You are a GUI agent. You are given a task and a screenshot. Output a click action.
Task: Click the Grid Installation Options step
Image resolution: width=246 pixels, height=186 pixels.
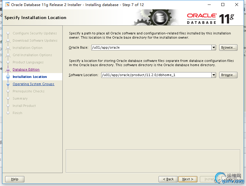point(32,55)
